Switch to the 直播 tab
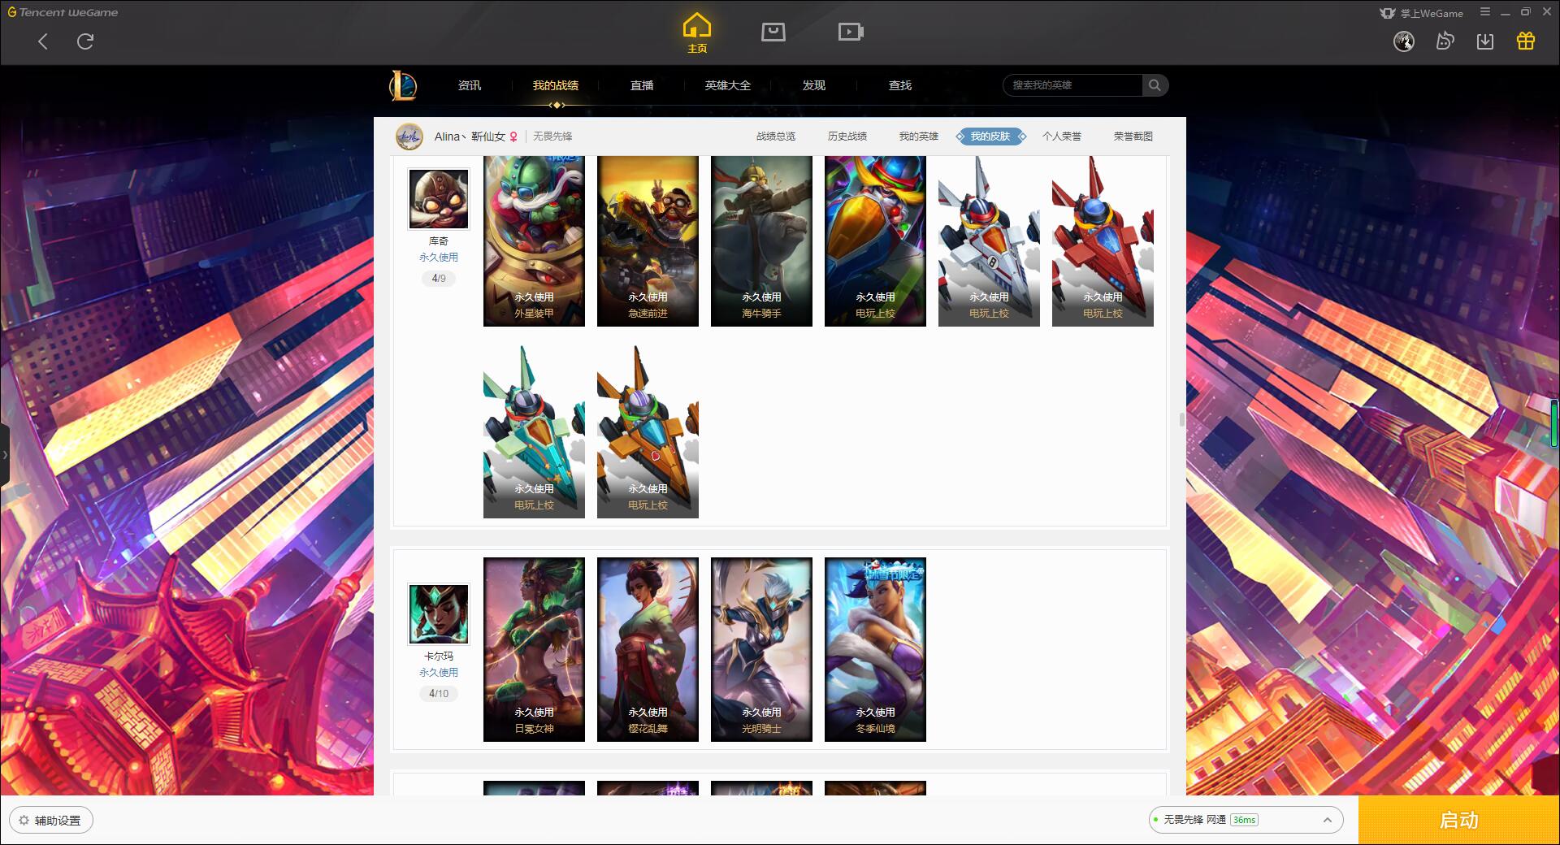This screenshot has width=1560, height=845. coord(642,85)
